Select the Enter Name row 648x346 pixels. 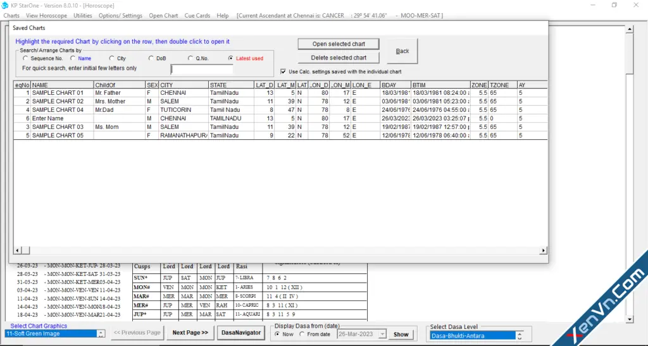coord(280,118)
